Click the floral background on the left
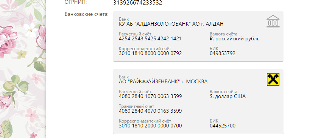Image resolution: width=310 pixels, height=138 pixels. click(x=23, y=69)
